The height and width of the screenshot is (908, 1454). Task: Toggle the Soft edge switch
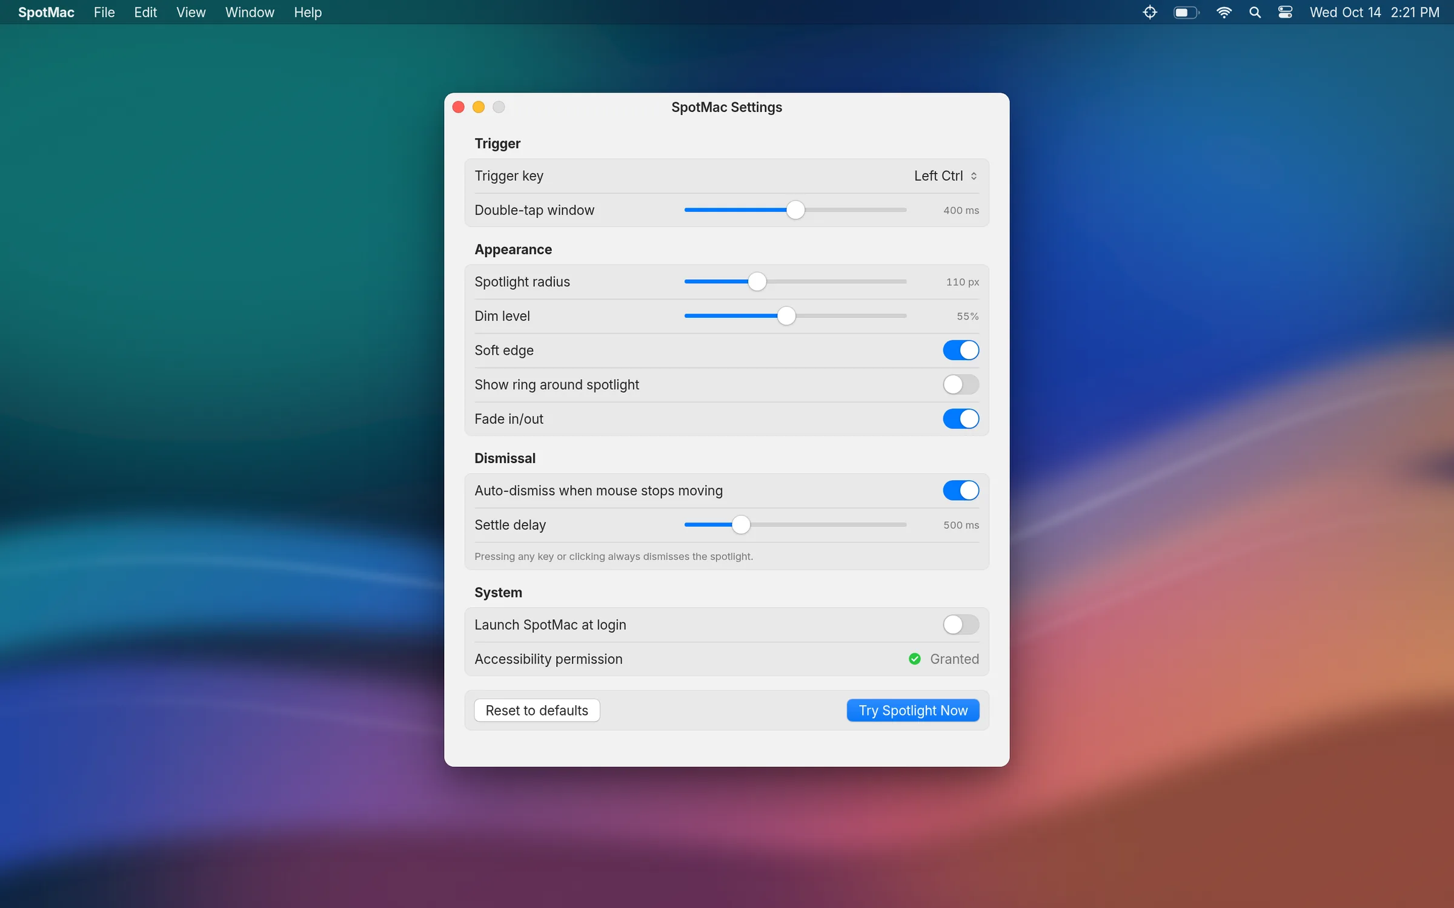pos(960,350)
